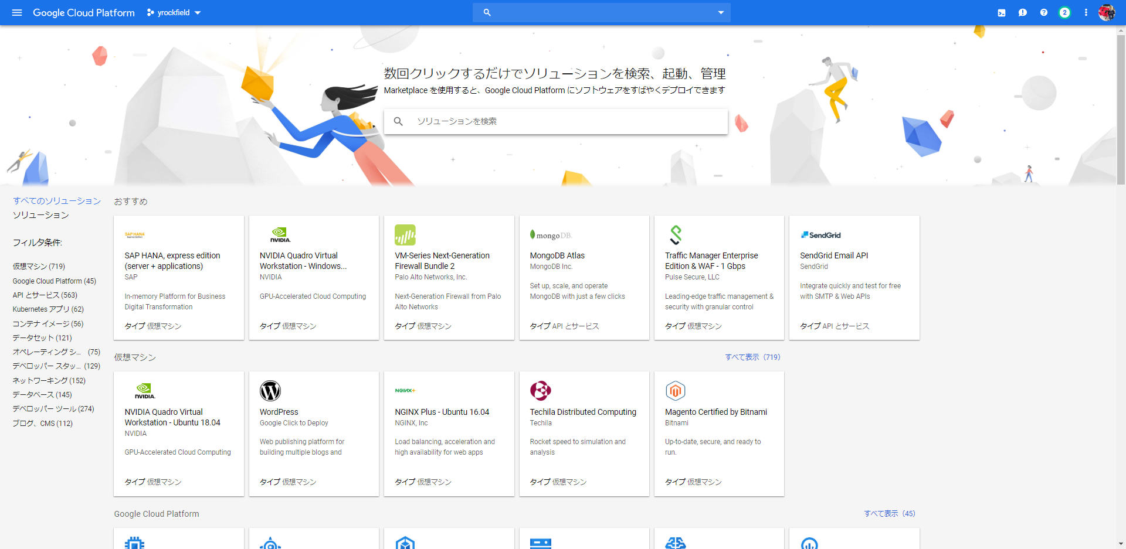Open Magento Certified by Bitnami title
The height and width of the screenshot is (549, 1126).
pos(716,412)
